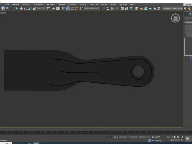Activate Select and Rotate tool
The height and width of the screenshot is (144, 192).
tap(26, 9)
